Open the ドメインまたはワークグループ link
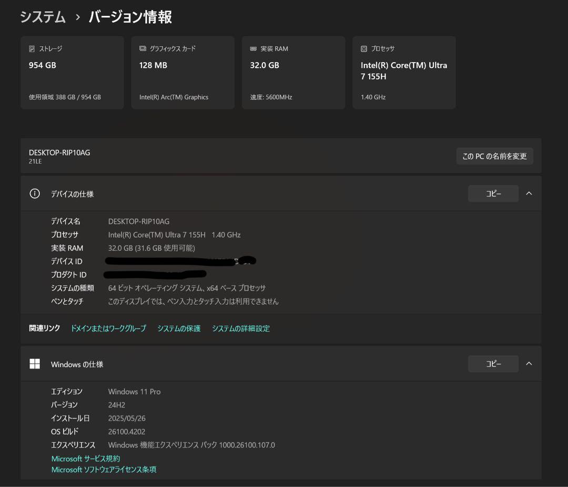This screenshot has height=487, width=568. click(x=108, y=328)
